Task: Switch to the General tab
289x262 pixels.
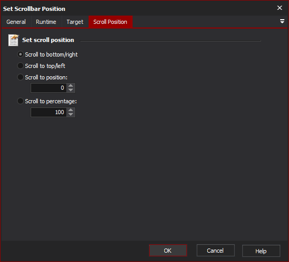Action: (16, 22)
